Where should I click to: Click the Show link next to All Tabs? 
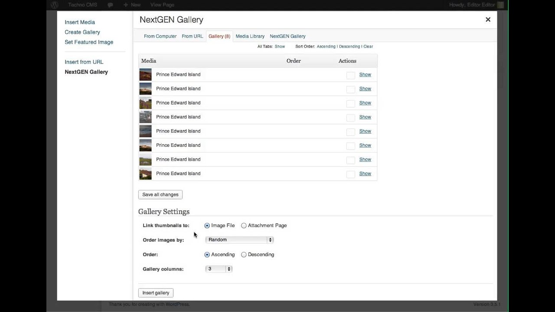coord(280,46)
